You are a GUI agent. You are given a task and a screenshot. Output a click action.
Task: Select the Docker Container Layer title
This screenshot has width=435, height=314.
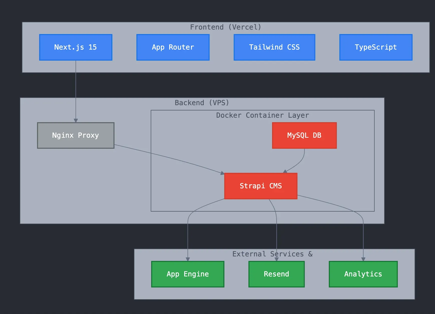click(x=262, y=115)
